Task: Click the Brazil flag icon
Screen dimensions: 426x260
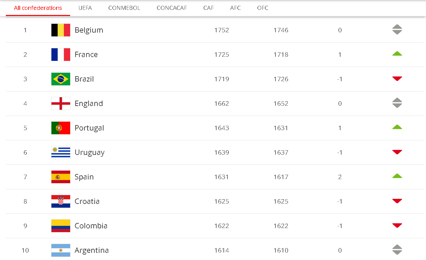Action: tap(61, 79)
